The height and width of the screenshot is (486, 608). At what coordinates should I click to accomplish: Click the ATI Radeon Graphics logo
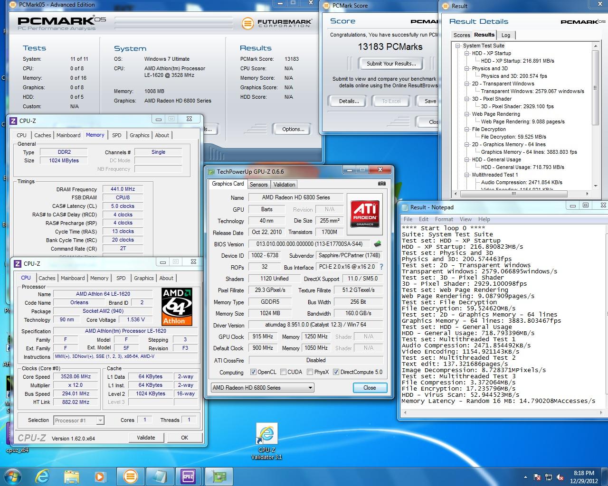365,213
